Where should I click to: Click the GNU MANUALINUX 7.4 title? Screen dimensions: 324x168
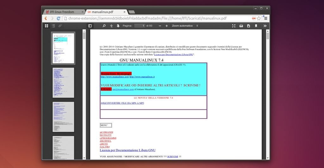click(141, 60)
